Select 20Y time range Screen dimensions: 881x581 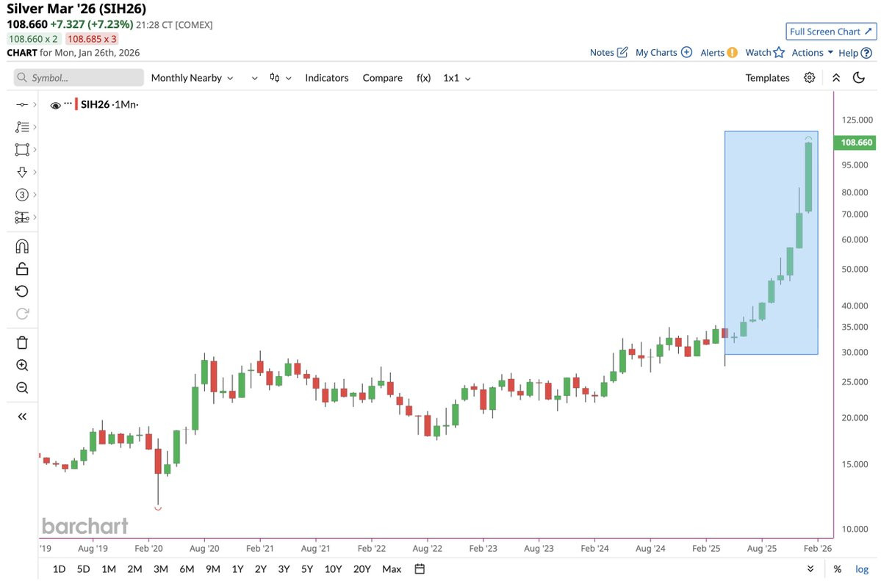pos(362,569)
